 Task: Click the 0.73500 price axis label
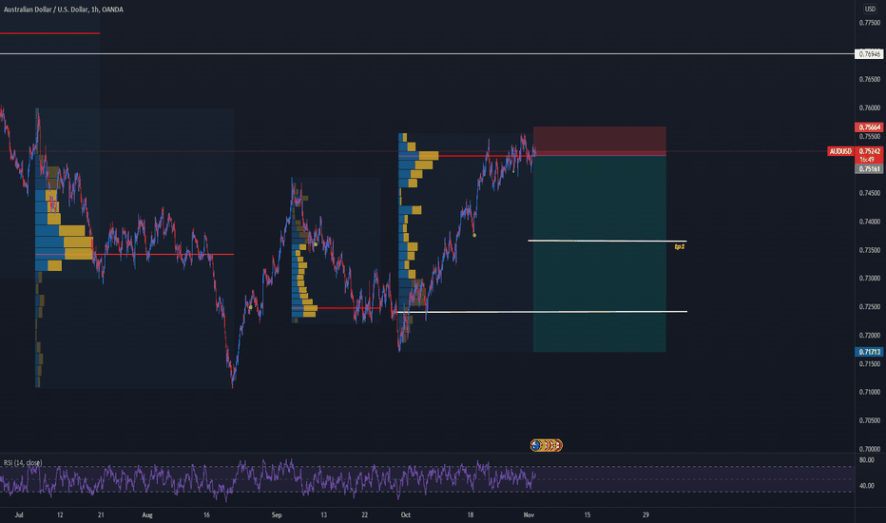point(869,250)
